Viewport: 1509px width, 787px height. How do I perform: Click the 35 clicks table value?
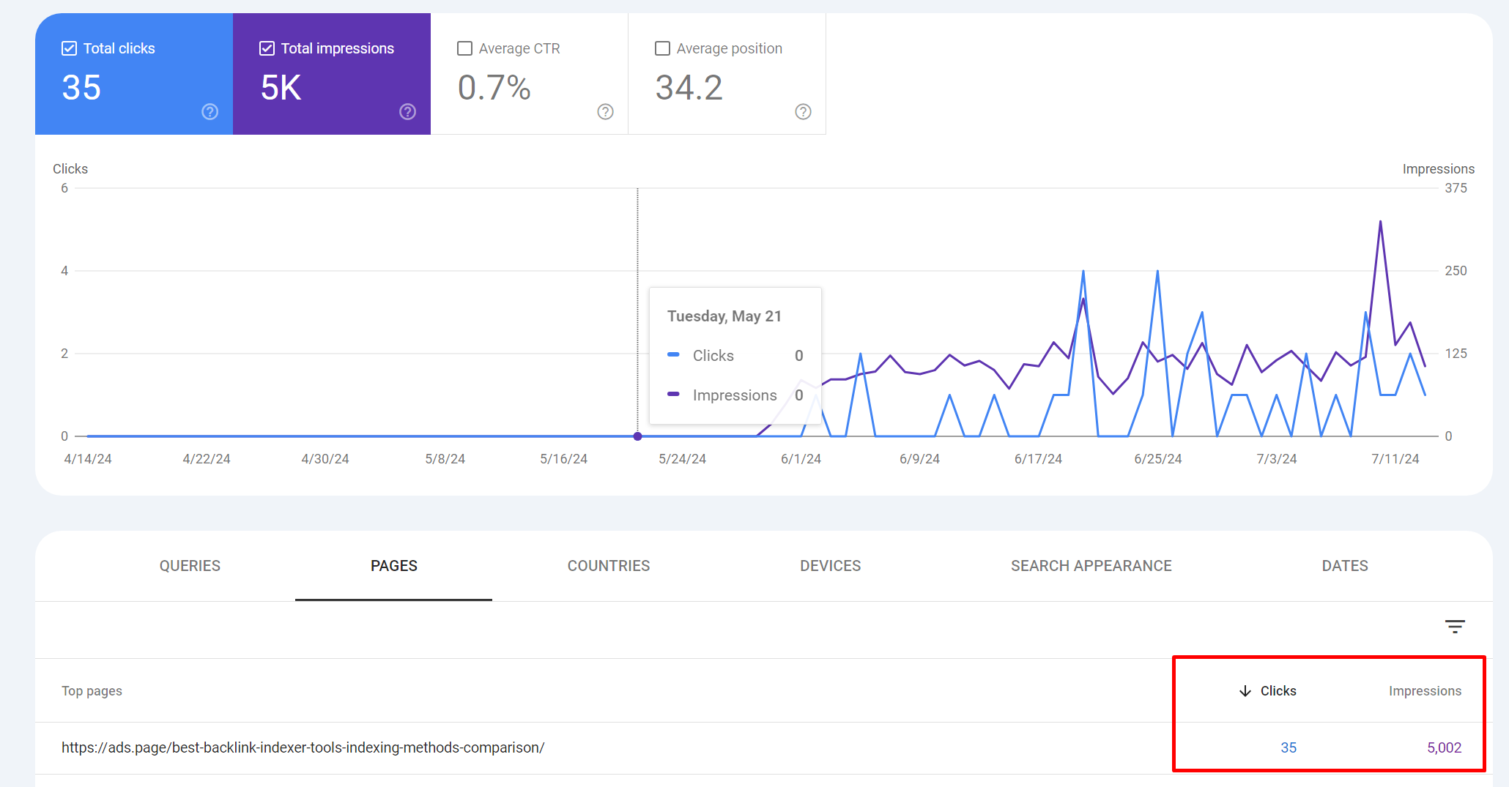click(1289, 747)
